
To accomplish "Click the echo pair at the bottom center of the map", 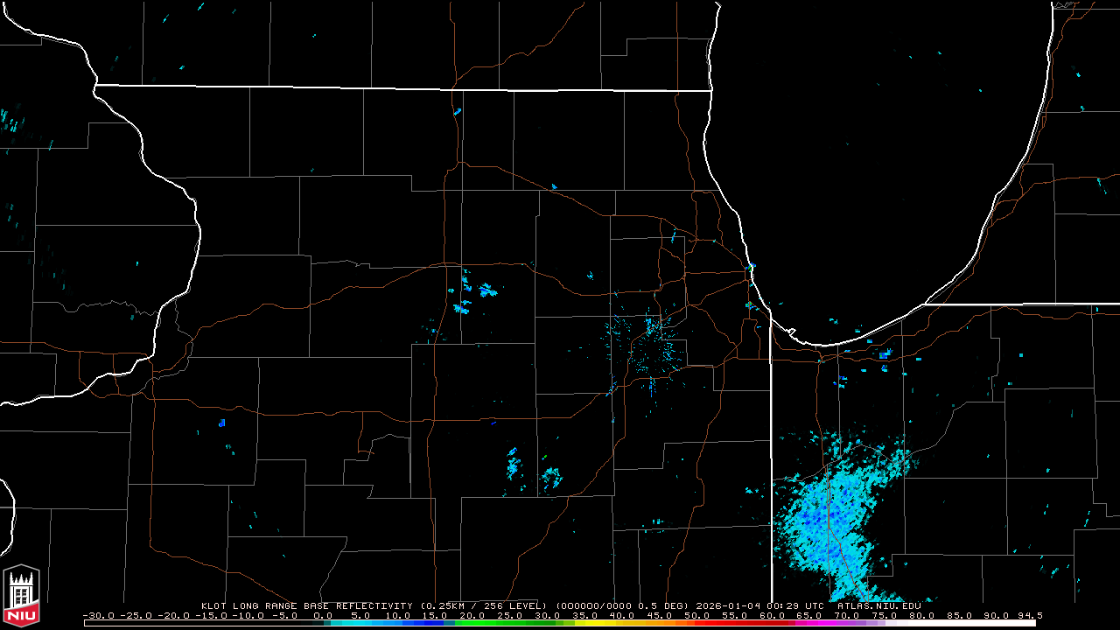I will coord(531,470).
